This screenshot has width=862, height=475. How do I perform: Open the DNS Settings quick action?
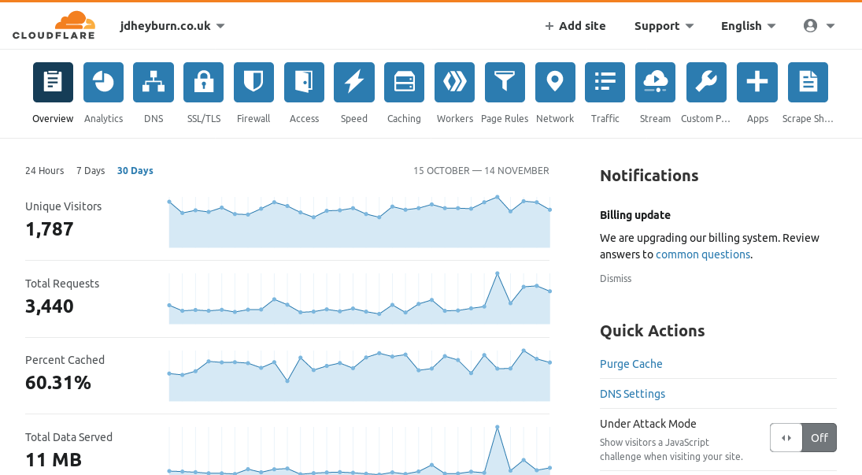point(632,394)
